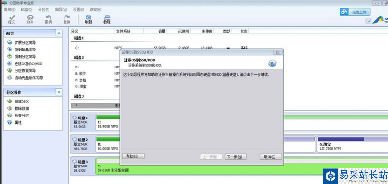Collapse the 分区操作 panel chevron
This screenshot has width=388, height=184.
click(59, 92)
